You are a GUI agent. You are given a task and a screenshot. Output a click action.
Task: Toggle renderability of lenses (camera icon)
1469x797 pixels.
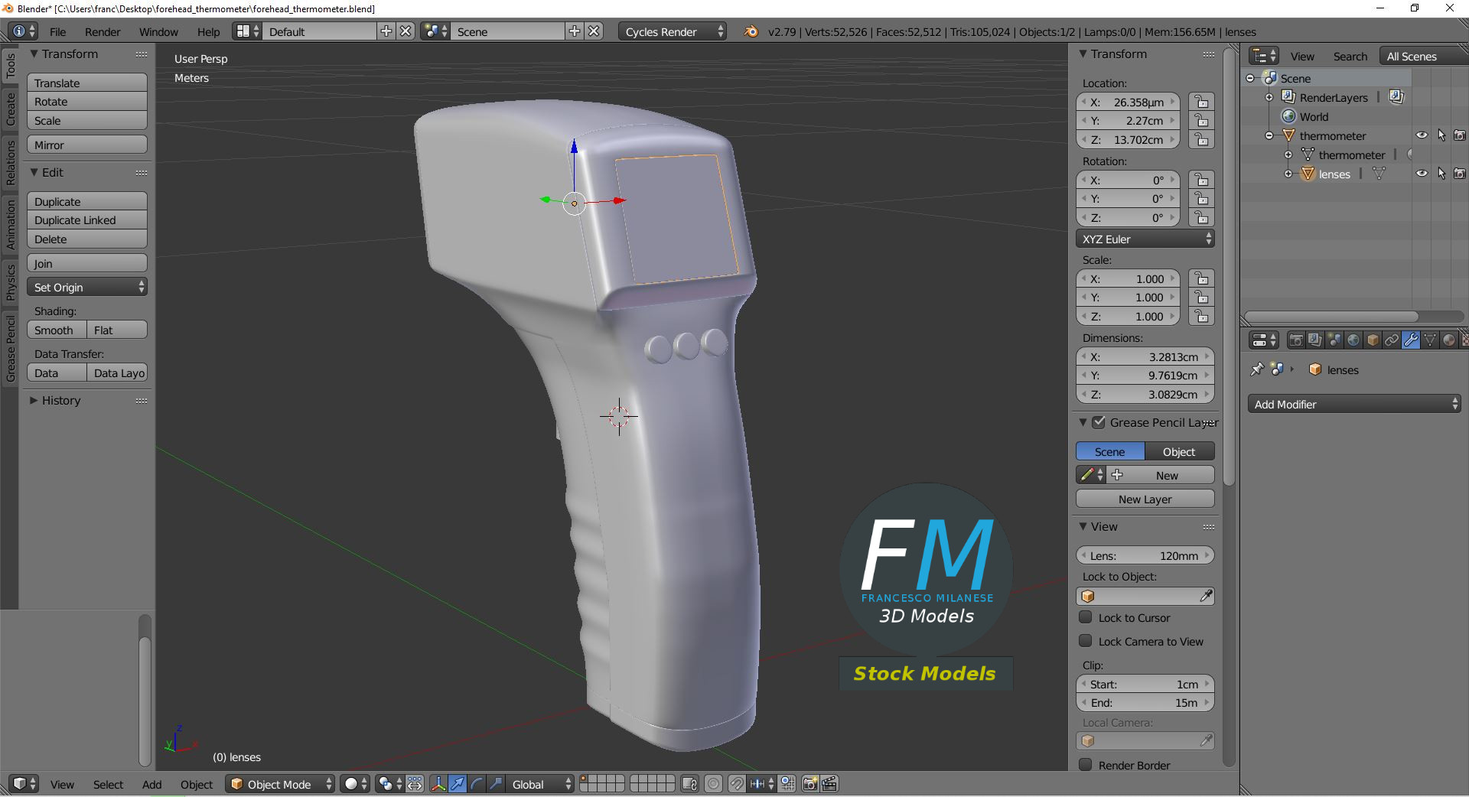[1460, 174]
